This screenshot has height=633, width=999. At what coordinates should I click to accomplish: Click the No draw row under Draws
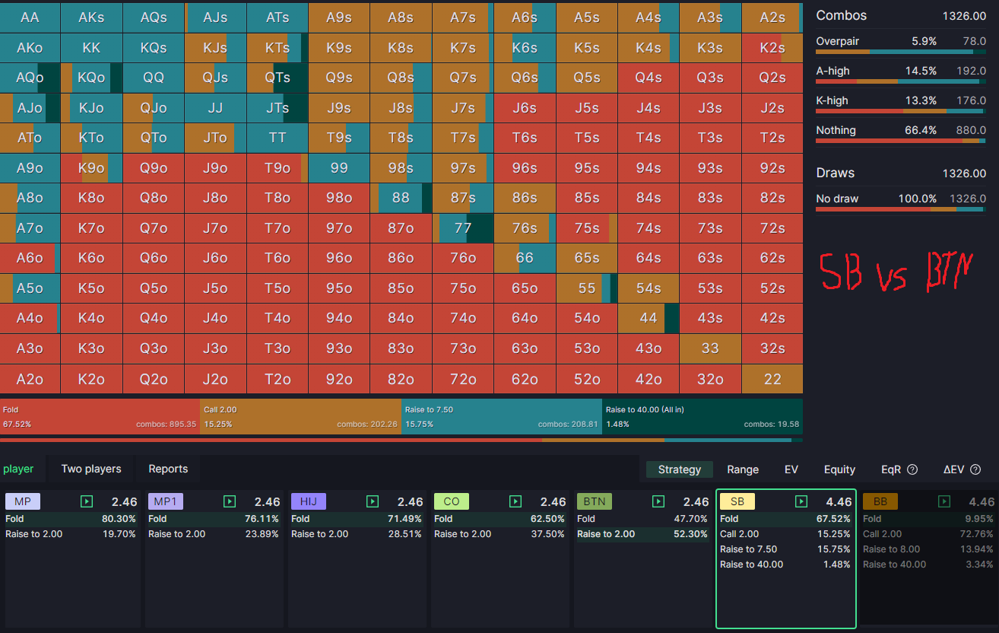click(x=901, y=201)
